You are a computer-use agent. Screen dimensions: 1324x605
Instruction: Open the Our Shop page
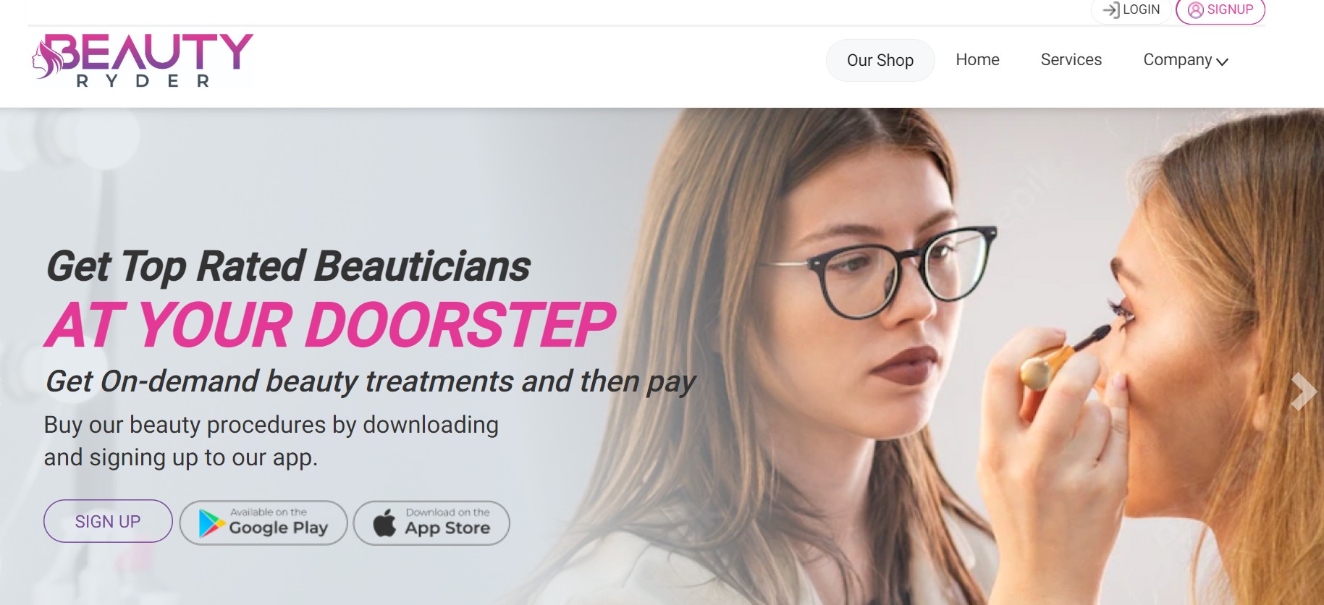[x=880, y=60]
